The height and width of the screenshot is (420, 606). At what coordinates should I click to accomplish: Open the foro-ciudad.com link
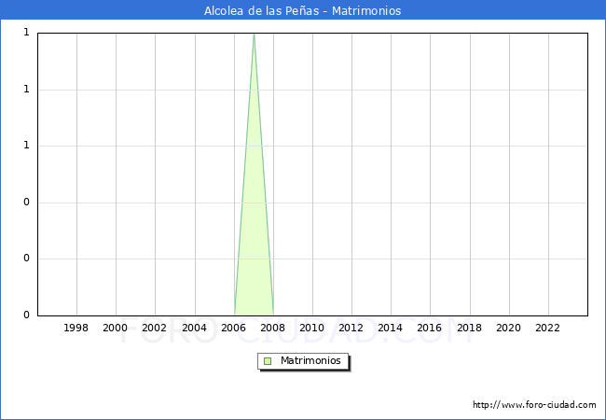click(x=534, y=405)
